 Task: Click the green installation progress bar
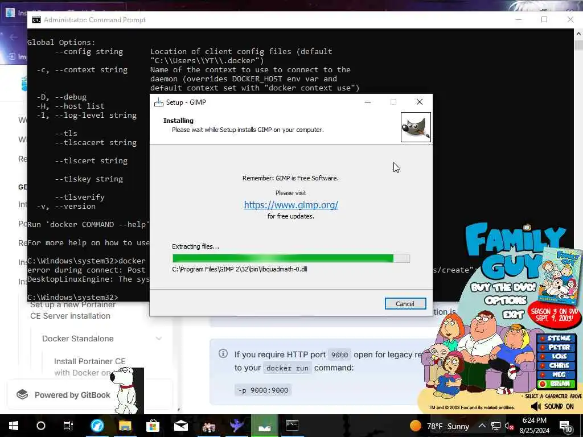291,258
